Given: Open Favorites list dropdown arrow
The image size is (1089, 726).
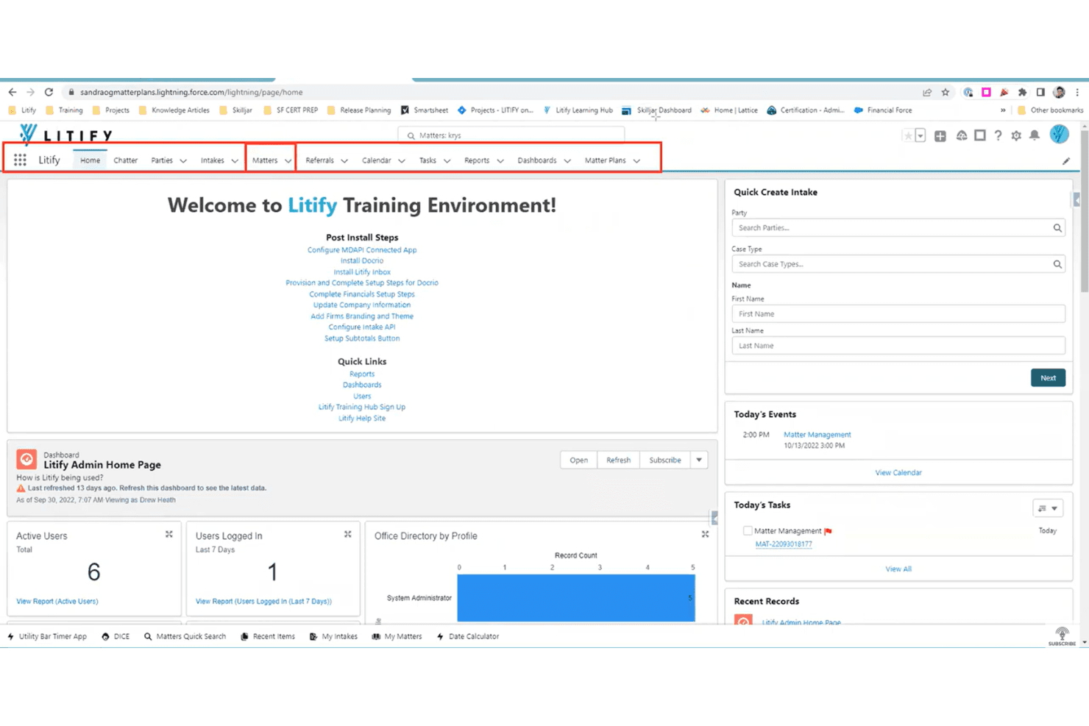Looking at the screenshot, I should [920, 136].
